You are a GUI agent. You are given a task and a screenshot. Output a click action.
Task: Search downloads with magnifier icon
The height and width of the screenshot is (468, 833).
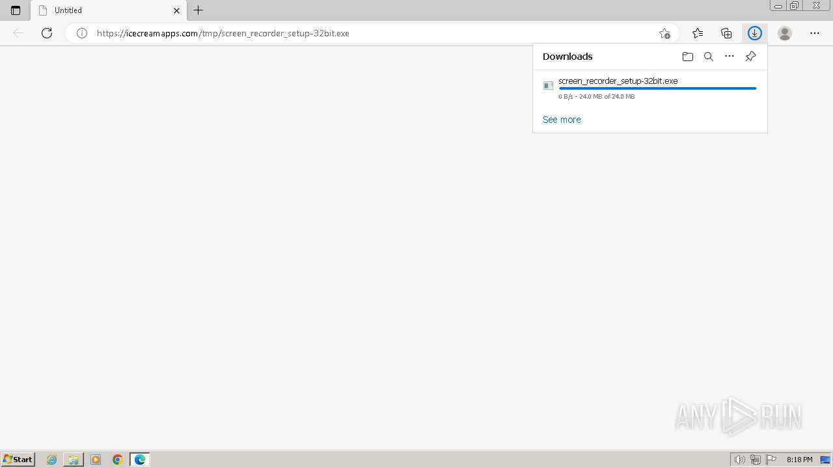pyautogui.click(x=709, y=57)
